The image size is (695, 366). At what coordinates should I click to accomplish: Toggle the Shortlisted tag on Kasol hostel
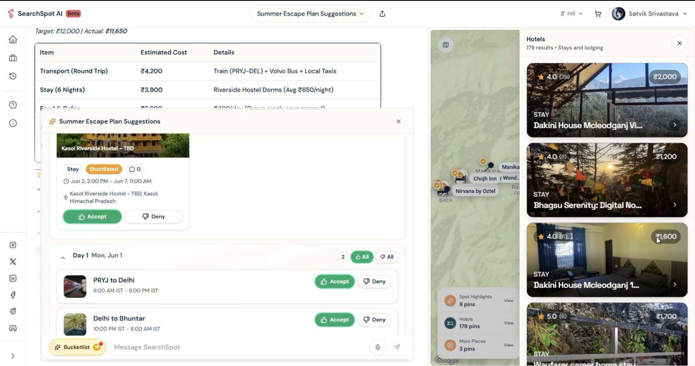click(104, 169)
